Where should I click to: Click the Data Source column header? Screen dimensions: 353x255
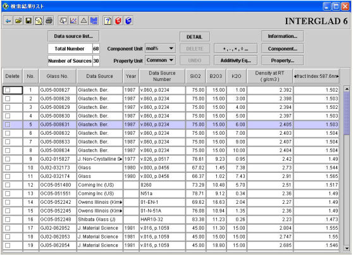[x=99, y=76]
